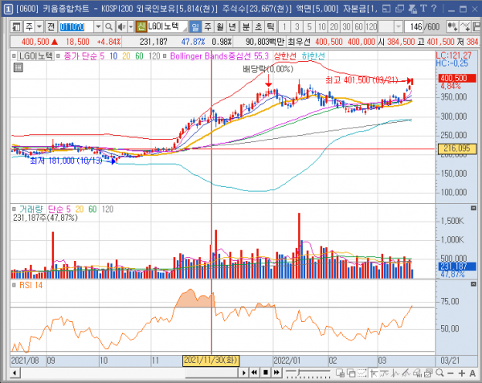The width and height of the screenshot is (482, 383).
Task: Choose the 5 interval button
Action: pos(309,27)
